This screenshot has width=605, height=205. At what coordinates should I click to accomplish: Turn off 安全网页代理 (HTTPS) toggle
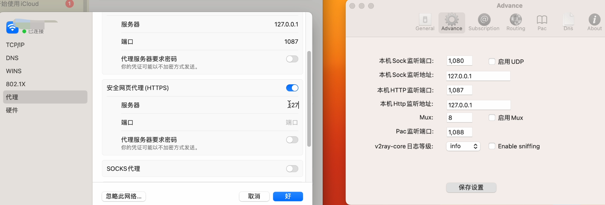[292, 88]
